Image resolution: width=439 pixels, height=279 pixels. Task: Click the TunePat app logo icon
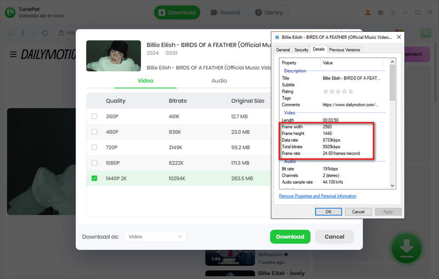[x=10, y=12]
